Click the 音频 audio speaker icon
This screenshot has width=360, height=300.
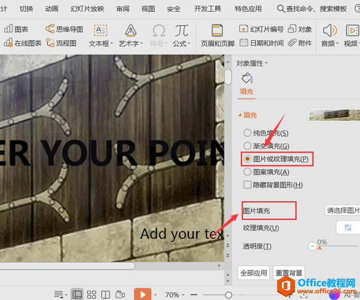[x=329, y=31]
